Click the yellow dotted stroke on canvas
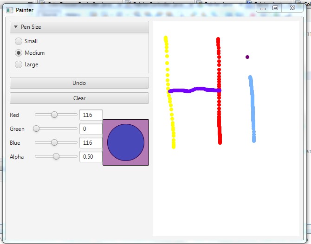The width and height of the screenshot is (311, 244). tap(170, 92)
